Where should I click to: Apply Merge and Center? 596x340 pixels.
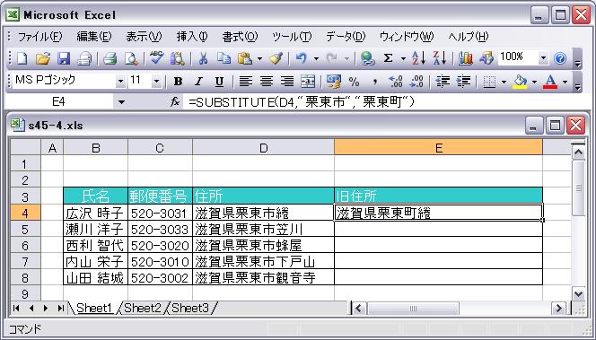coord(308,82)
